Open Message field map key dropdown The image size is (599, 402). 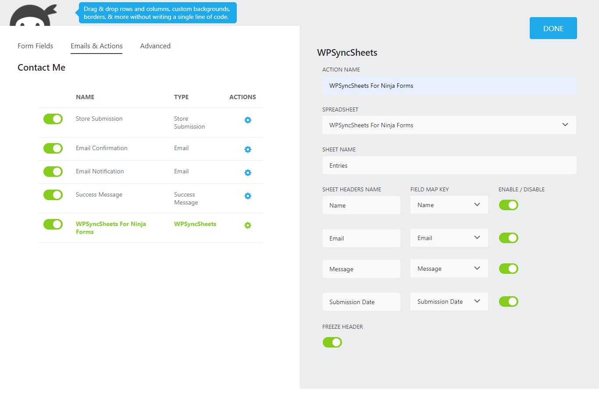[x=449, y=269]
